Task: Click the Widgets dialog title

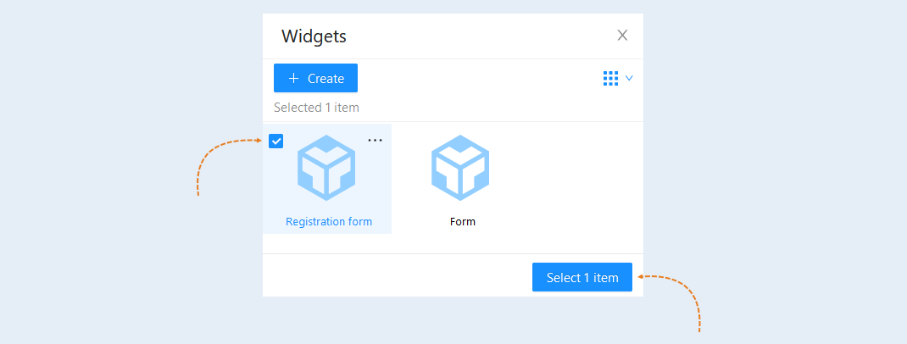Action: (x=314, y=36)
